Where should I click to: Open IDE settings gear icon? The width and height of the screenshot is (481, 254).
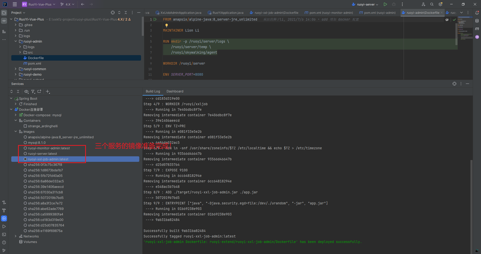(440, 4)
